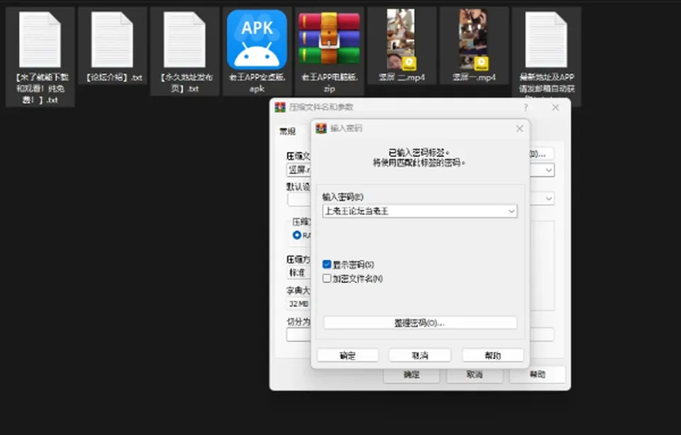681x435 pixels.
Task: Select the 最新地址及APP text file icon
Action: (x=546, y=40)
